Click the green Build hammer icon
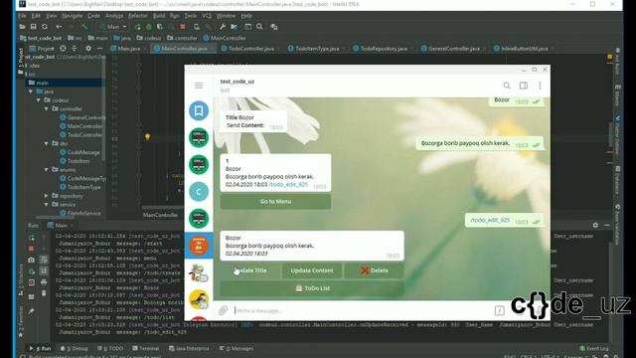 [83, 27]
